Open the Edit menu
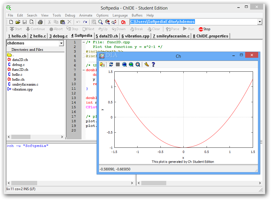The height and width of the screenshot is (200, 271). click(20, 15)
